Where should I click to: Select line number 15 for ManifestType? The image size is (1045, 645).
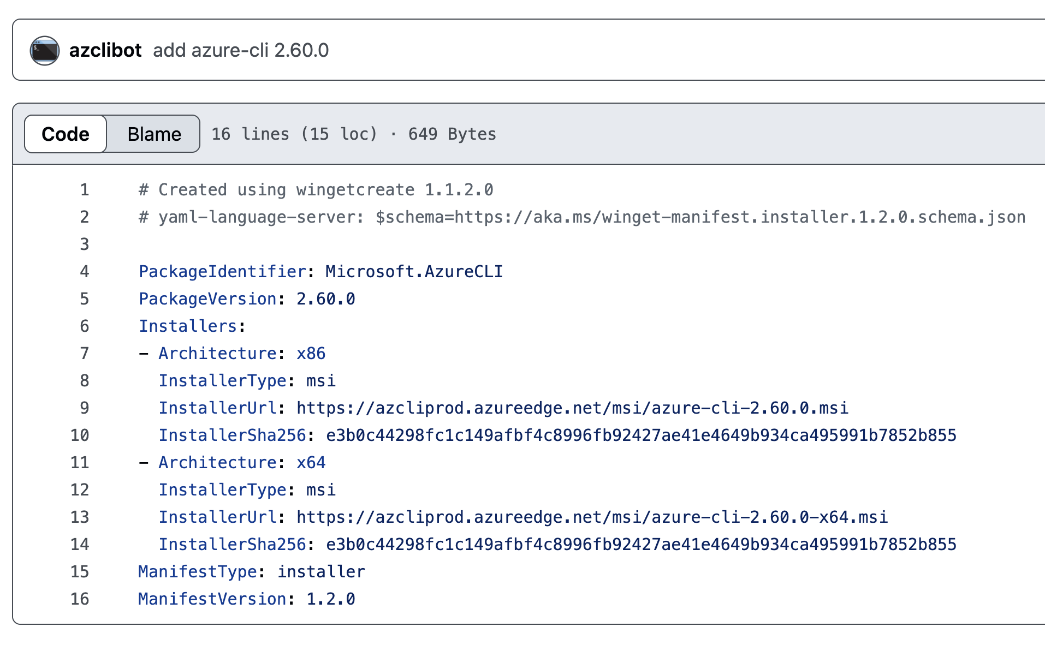click(x=80, y=572)
